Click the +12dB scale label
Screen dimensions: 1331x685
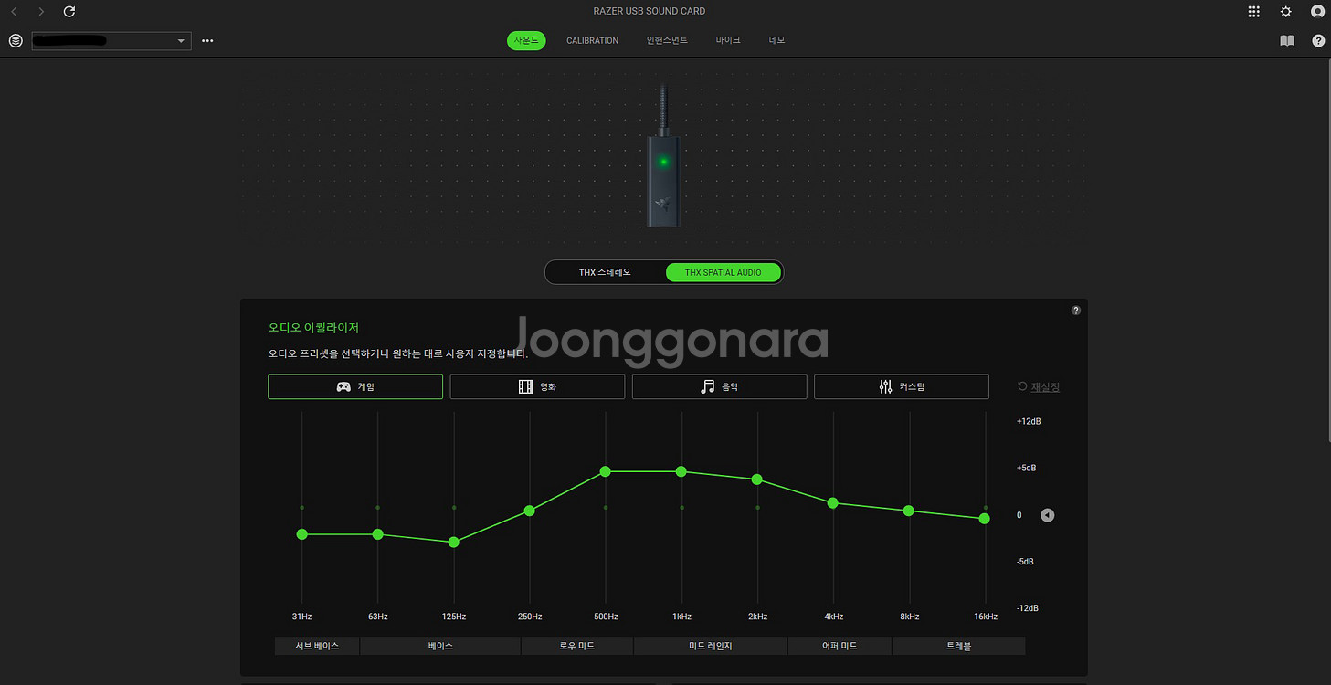pos(1029,421)
